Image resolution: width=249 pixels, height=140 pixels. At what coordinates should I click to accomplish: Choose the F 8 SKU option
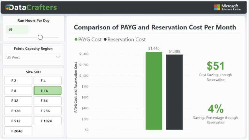[18, 91]
